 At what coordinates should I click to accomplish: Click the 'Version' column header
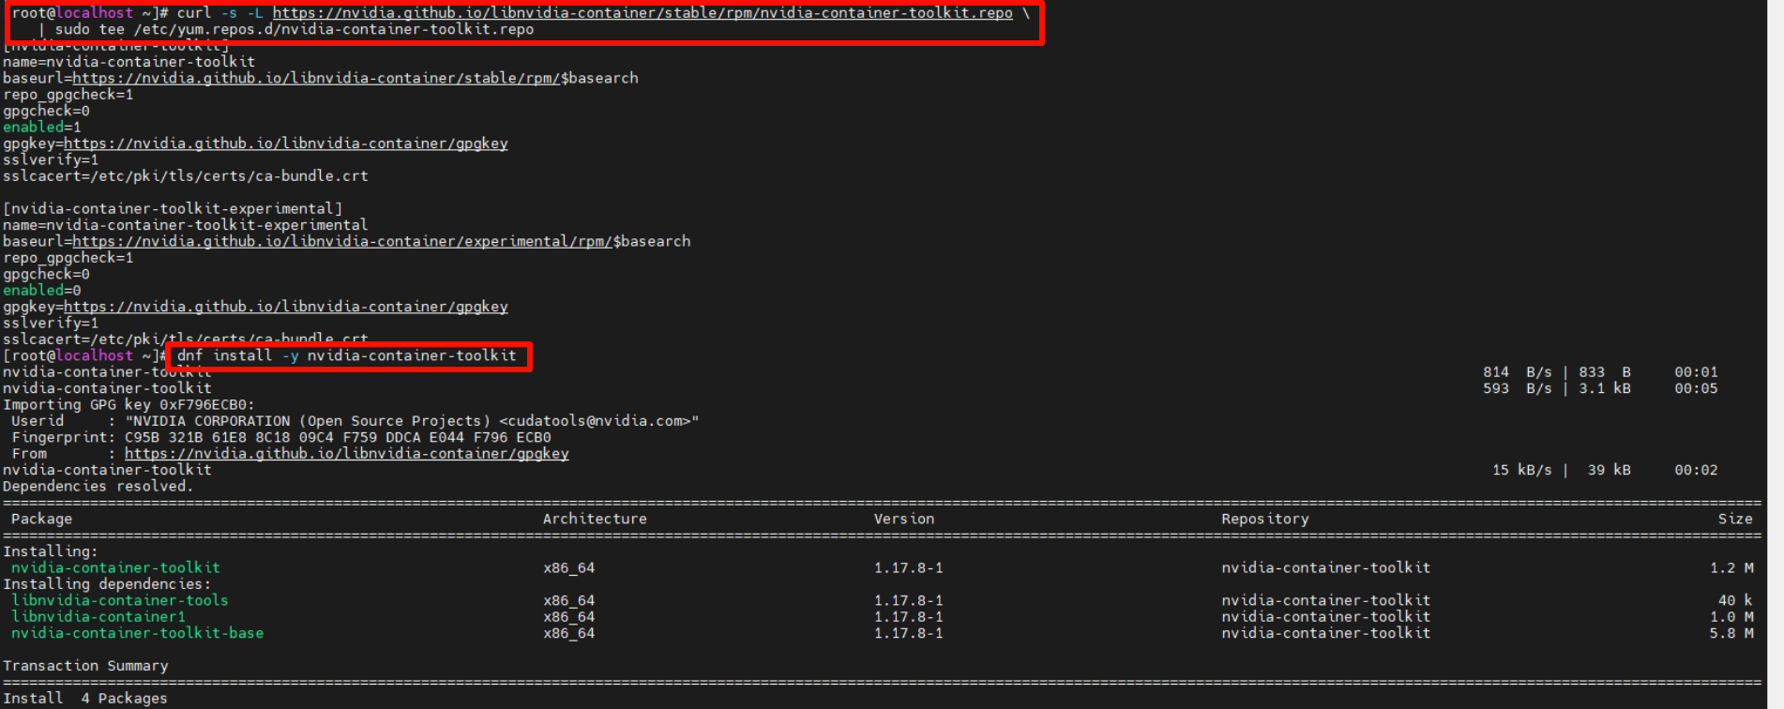coord(904,519)
